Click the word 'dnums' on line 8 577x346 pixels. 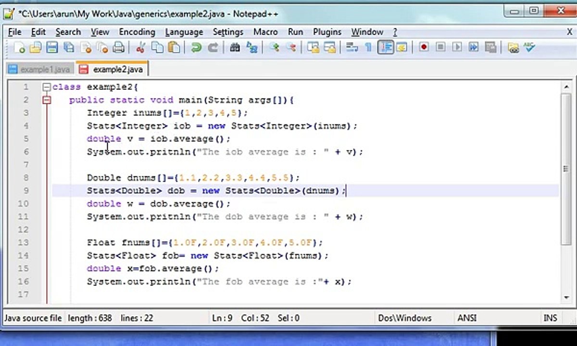point(141,178)
